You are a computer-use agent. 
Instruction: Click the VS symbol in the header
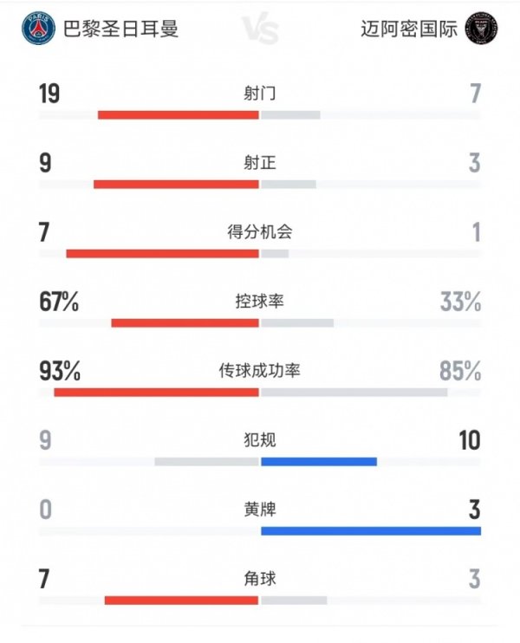tap(259, 30)
